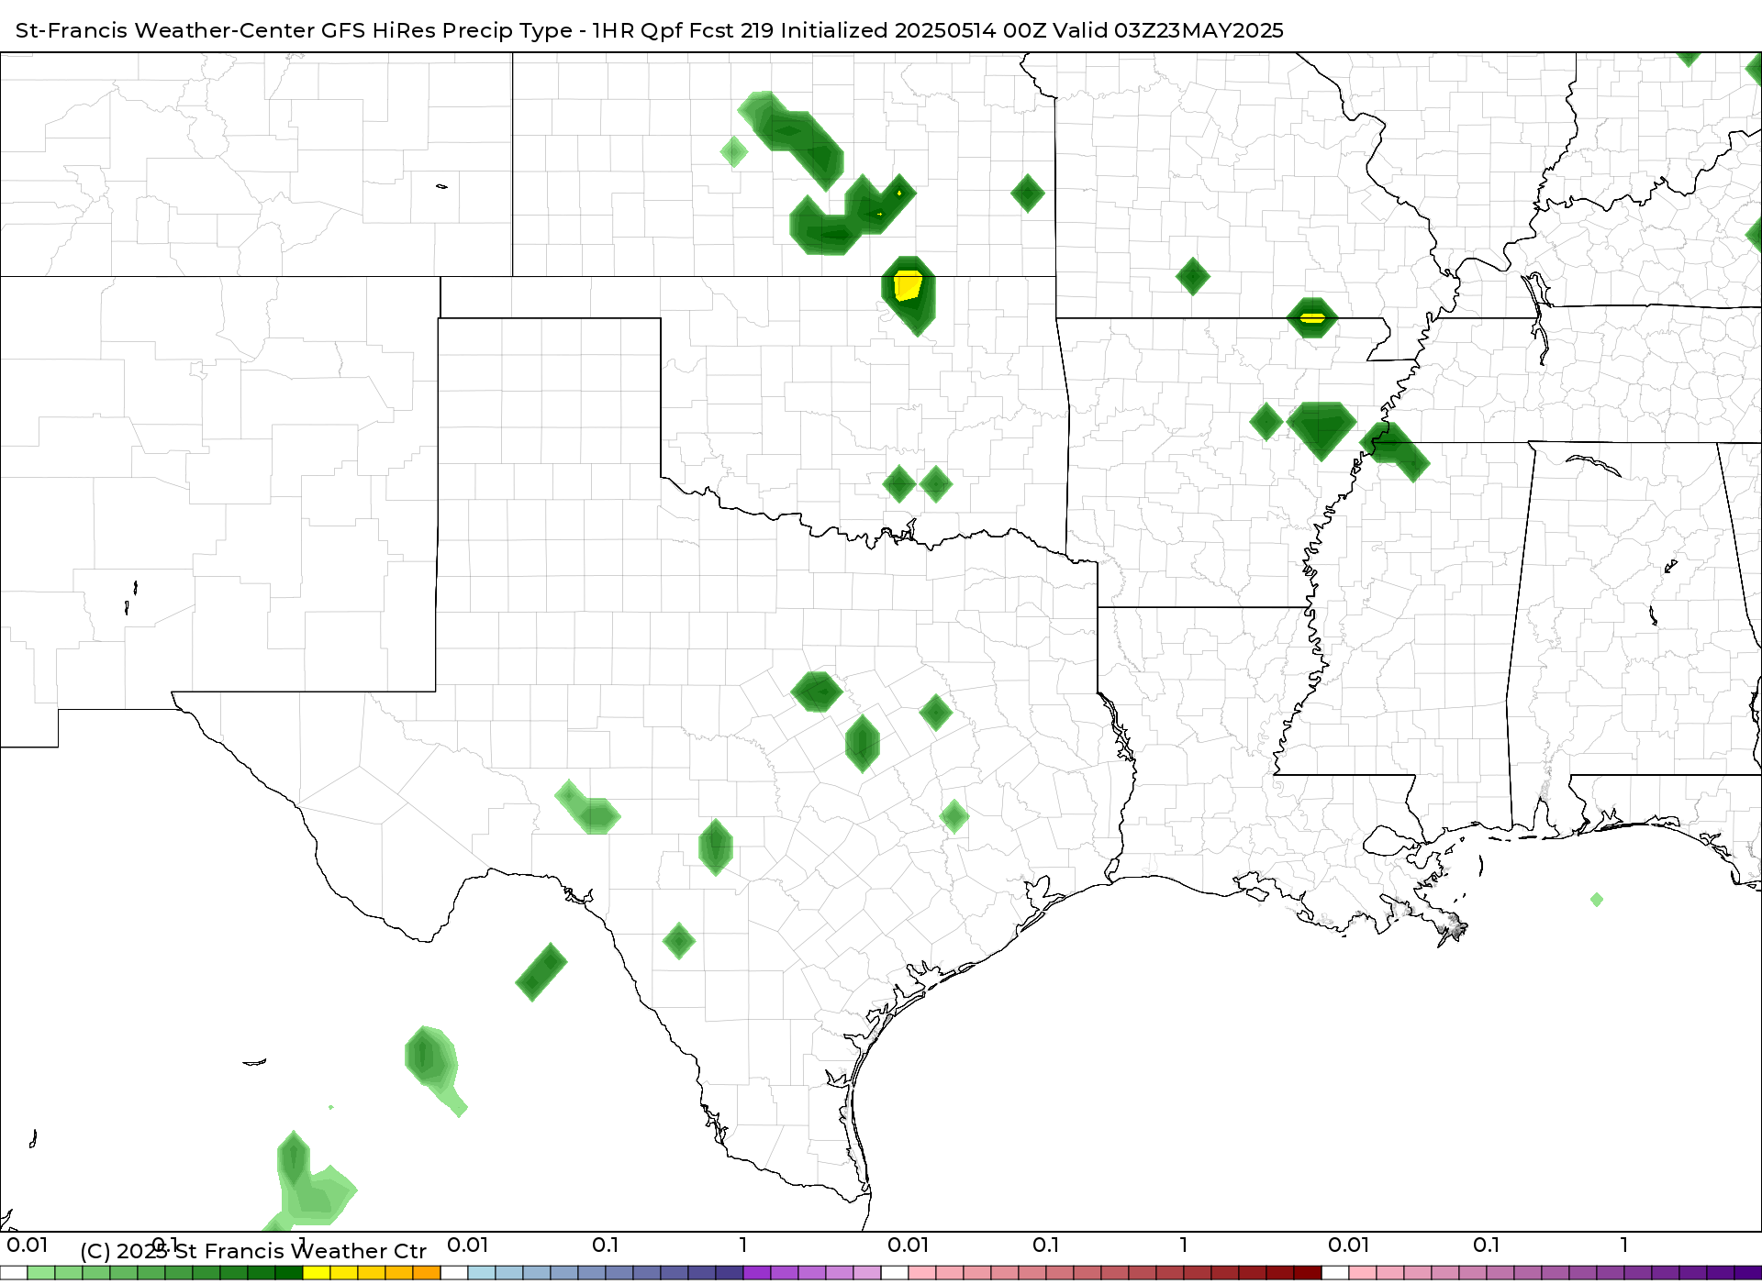The width and height of the screenshot is (1762, 1284).
Task: Click the darkest green swatch beside yellow
Action: (289, 1273)
